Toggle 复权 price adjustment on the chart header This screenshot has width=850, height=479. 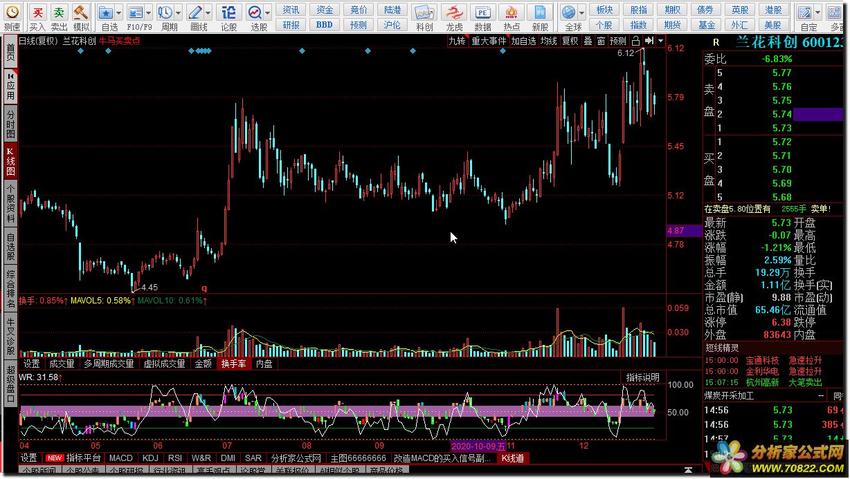570,41
